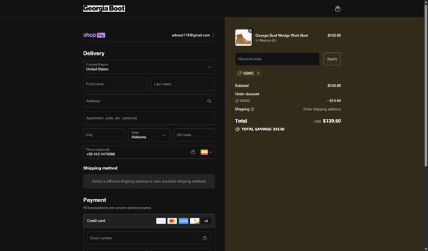This screenshot has height=251, width=428.
Task: Click the Total Savings tag icon
Action: pos(237,130)
